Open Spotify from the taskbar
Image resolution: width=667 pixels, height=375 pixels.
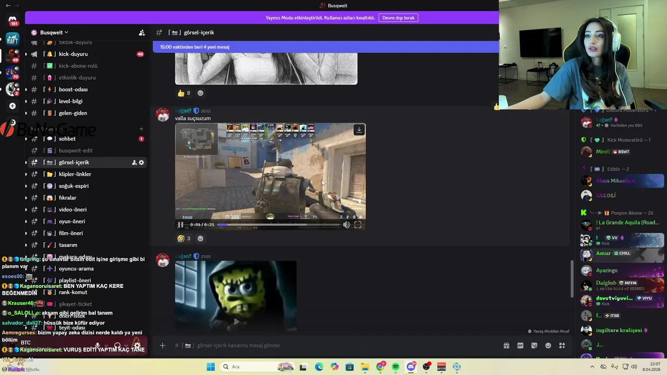click(396, 367)
